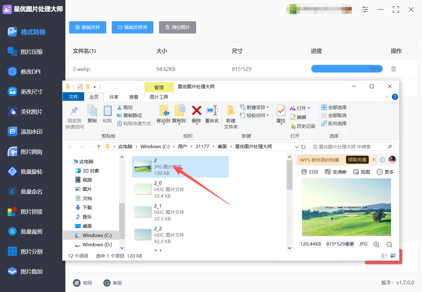Delete 2.webp row with trash icon

click(393, 69)
